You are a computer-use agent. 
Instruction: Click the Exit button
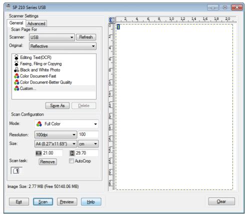click(x=19, y=202)
